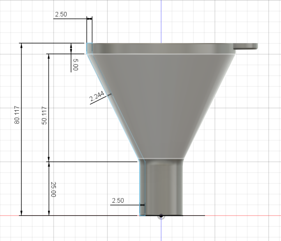
Task: Select the 2.244 wall thickness dimension
Action: coord(97,96)
